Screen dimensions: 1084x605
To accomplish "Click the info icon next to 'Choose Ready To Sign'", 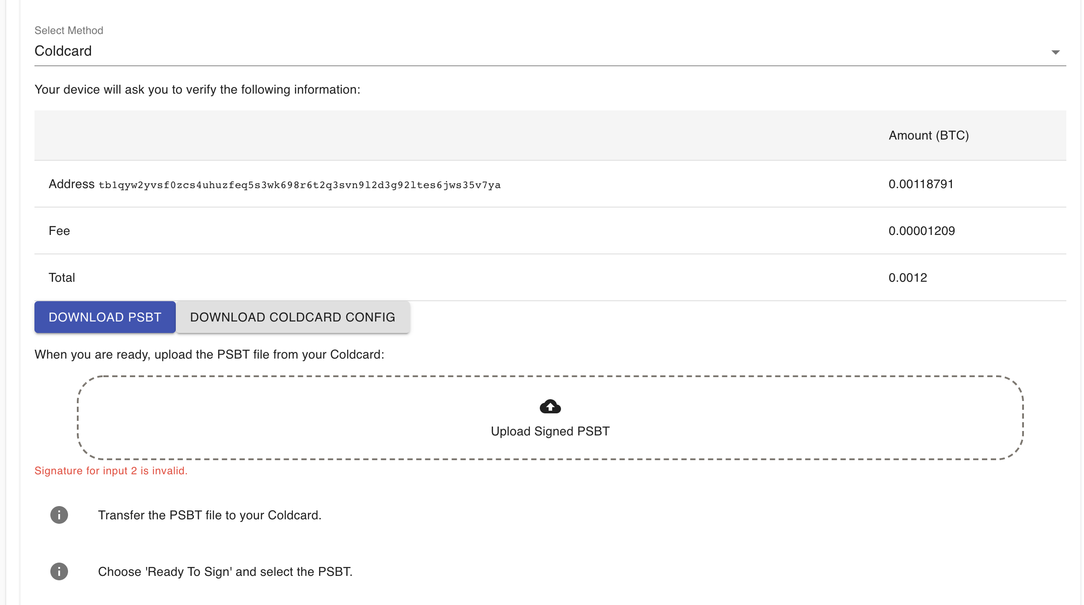I will [x=60, y=571].
